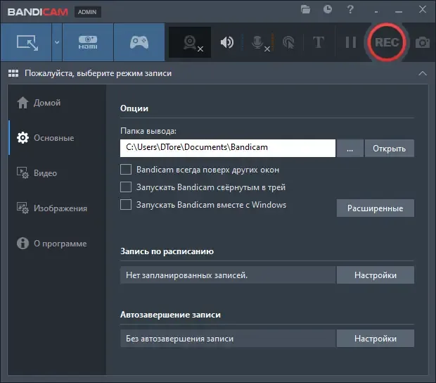The height and width of the screenshot is (383, 436).
Task: Start recording with the REC button
Action: (387, 42)
